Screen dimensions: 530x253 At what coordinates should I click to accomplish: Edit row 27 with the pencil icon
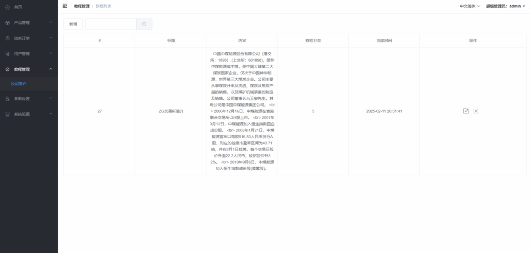(466, 111)
